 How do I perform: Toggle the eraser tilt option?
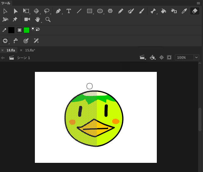coord(36,41)
